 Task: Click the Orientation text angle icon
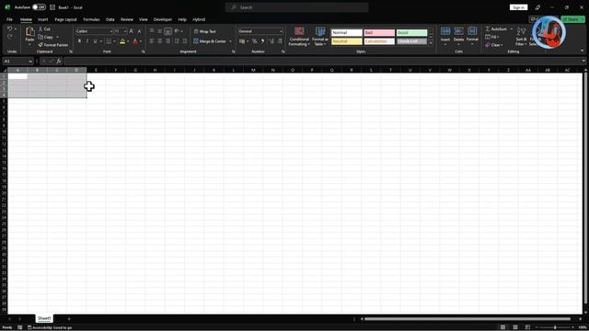click(x=177, y=31)
